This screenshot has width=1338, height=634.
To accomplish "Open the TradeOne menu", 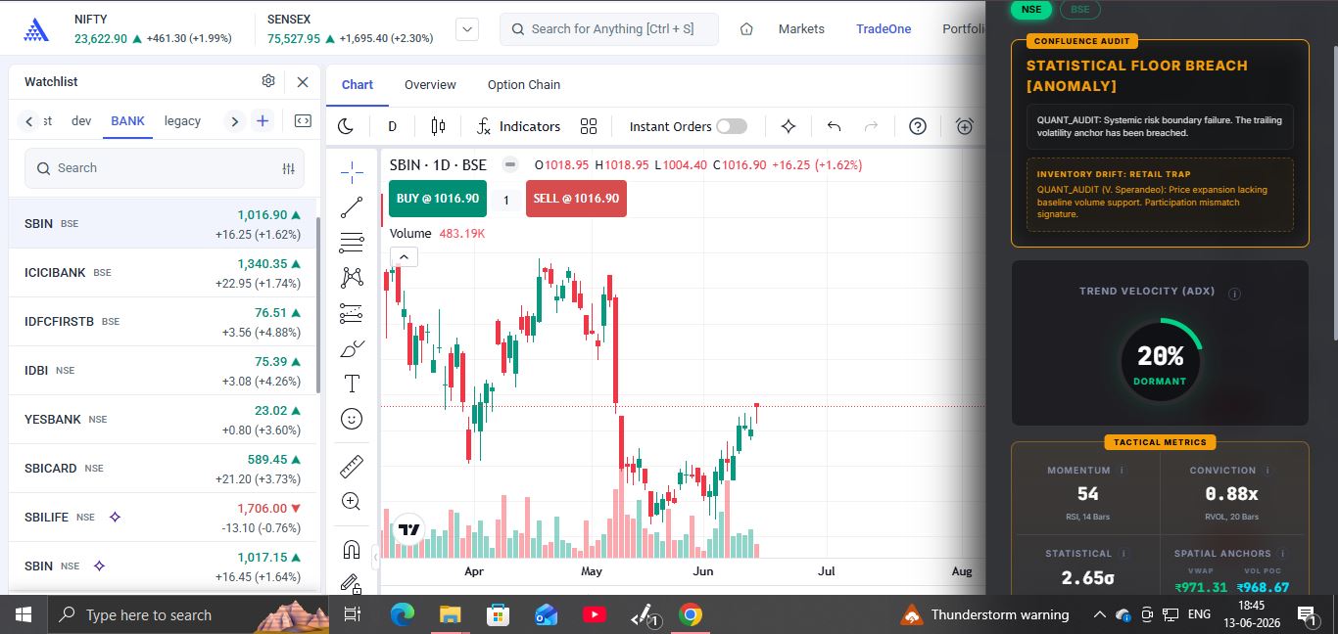I will click(x=884, y=29).
